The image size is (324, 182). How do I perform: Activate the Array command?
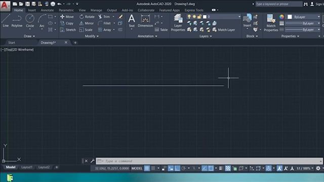tap(105, 30)
